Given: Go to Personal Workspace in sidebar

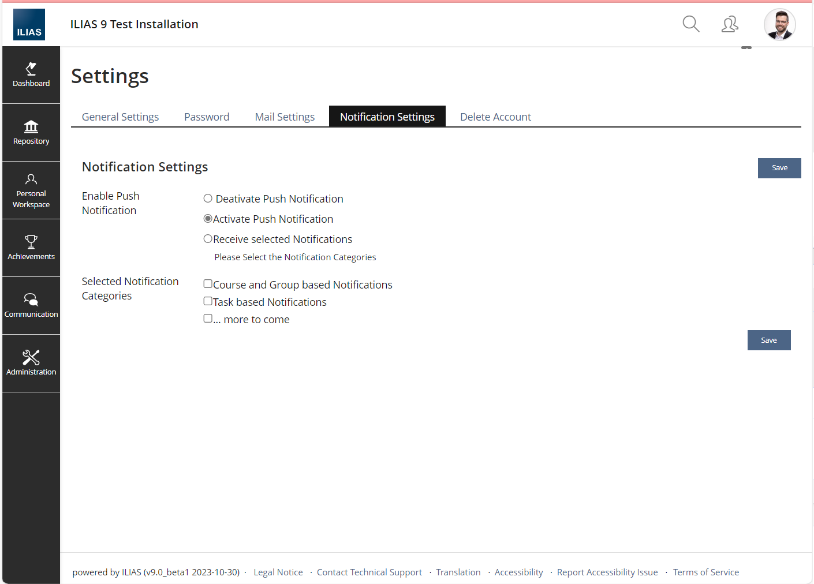Looking at the screenshot, I should point(31,190).
